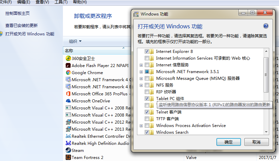Disable the Telnet 客户端 checkbox
This screenshot has width=279, height=161.
pos(147,112)
